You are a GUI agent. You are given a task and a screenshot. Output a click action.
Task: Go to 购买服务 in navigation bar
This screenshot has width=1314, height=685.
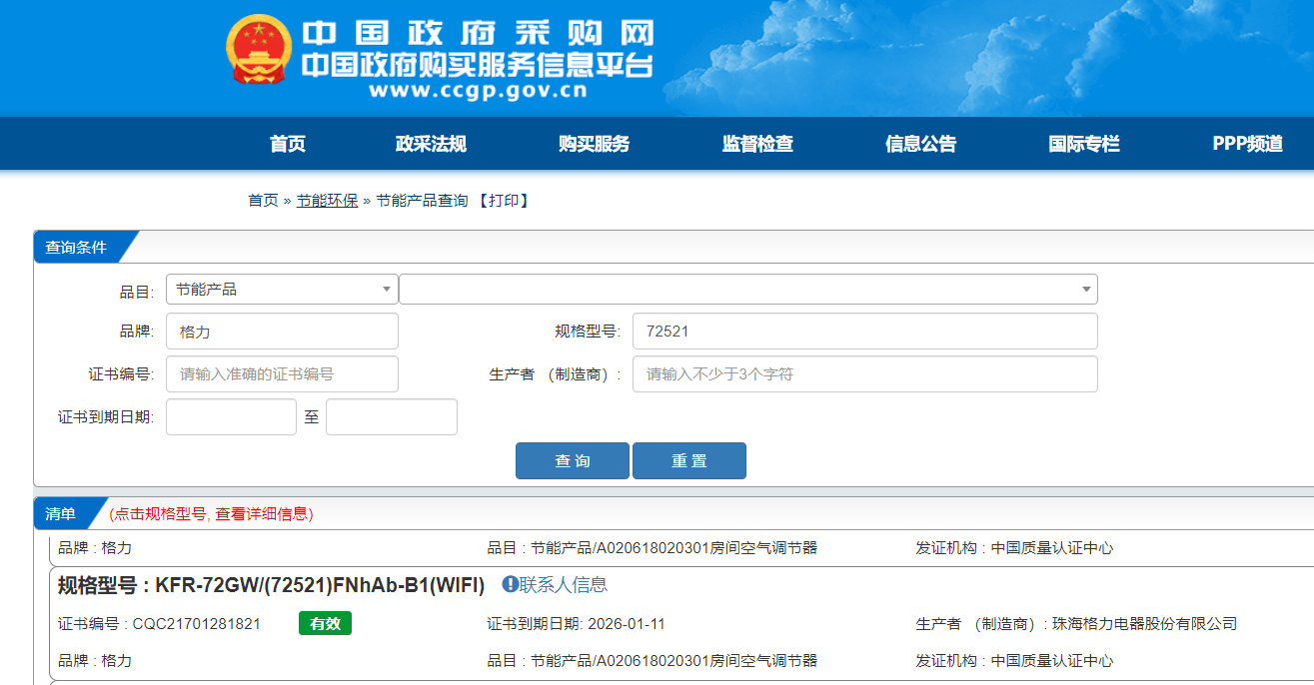[595, 144]
